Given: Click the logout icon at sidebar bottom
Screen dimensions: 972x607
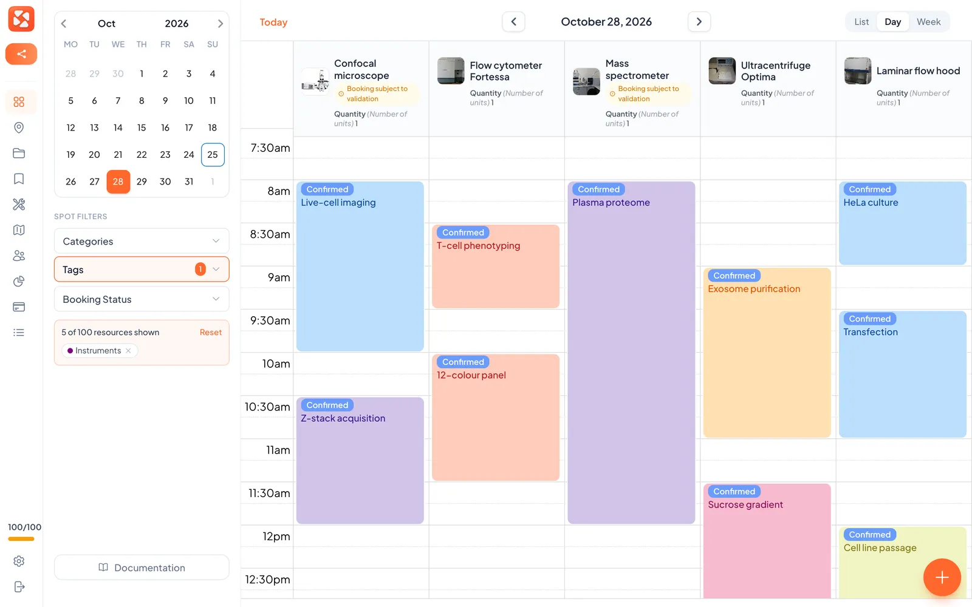Looking at the screenshot, I should click(x=19, y=587).
